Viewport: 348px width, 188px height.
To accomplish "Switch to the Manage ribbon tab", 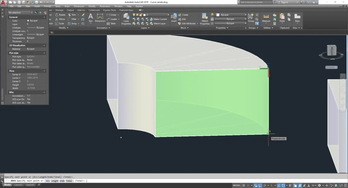I will pyautogui.click(x=59, y=10).
